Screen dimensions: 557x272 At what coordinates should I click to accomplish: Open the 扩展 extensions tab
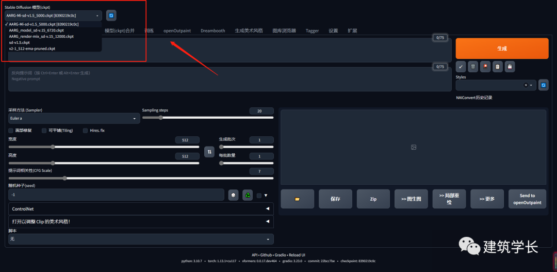352,31
